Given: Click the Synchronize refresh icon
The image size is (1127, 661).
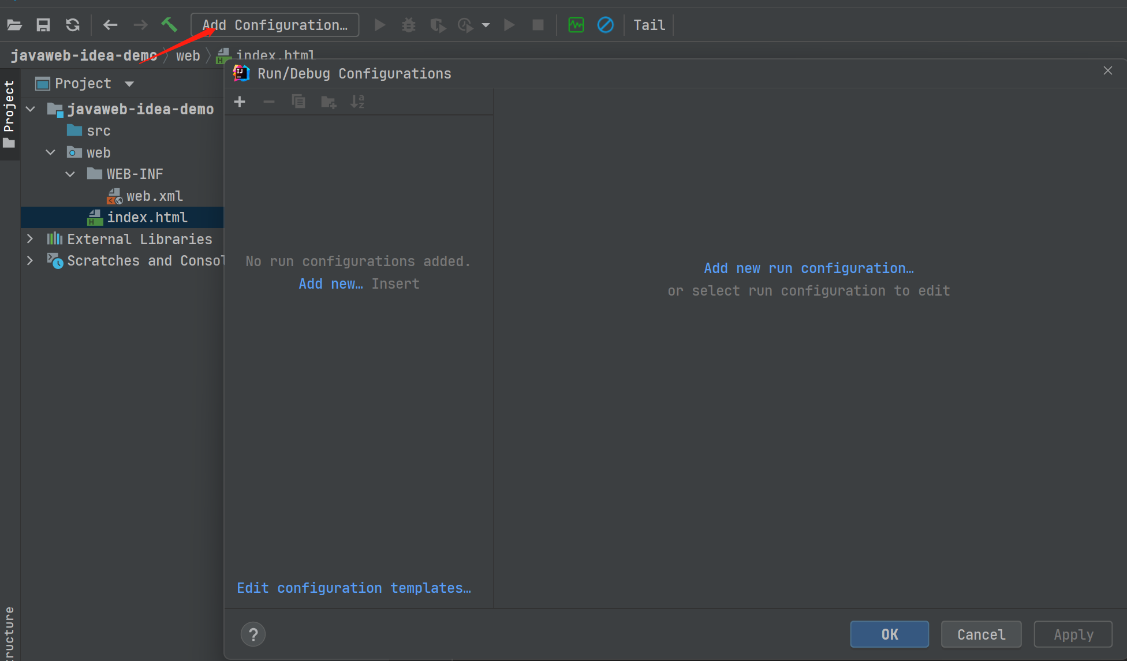Looking at the screenshot, I should (73, 25).
